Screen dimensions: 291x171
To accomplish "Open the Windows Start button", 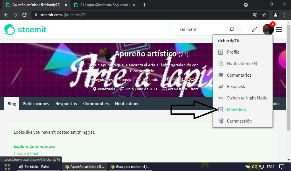I will click(x=7, y=167).
